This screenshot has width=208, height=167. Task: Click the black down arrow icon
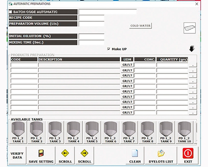[x=192, y=48]
